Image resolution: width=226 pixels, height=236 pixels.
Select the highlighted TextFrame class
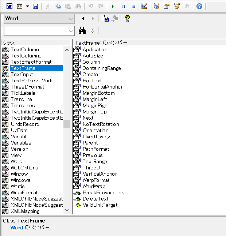pyautogui.click(x=36, y=68)
